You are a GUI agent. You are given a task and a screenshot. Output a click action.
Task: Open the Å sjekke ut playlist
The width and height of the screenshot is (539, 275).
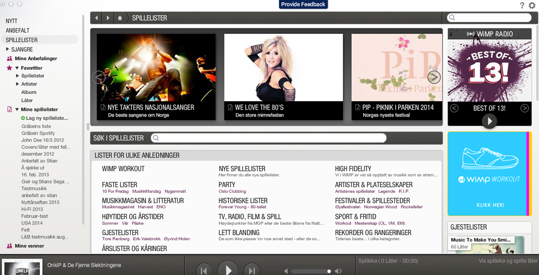point(33,168)
